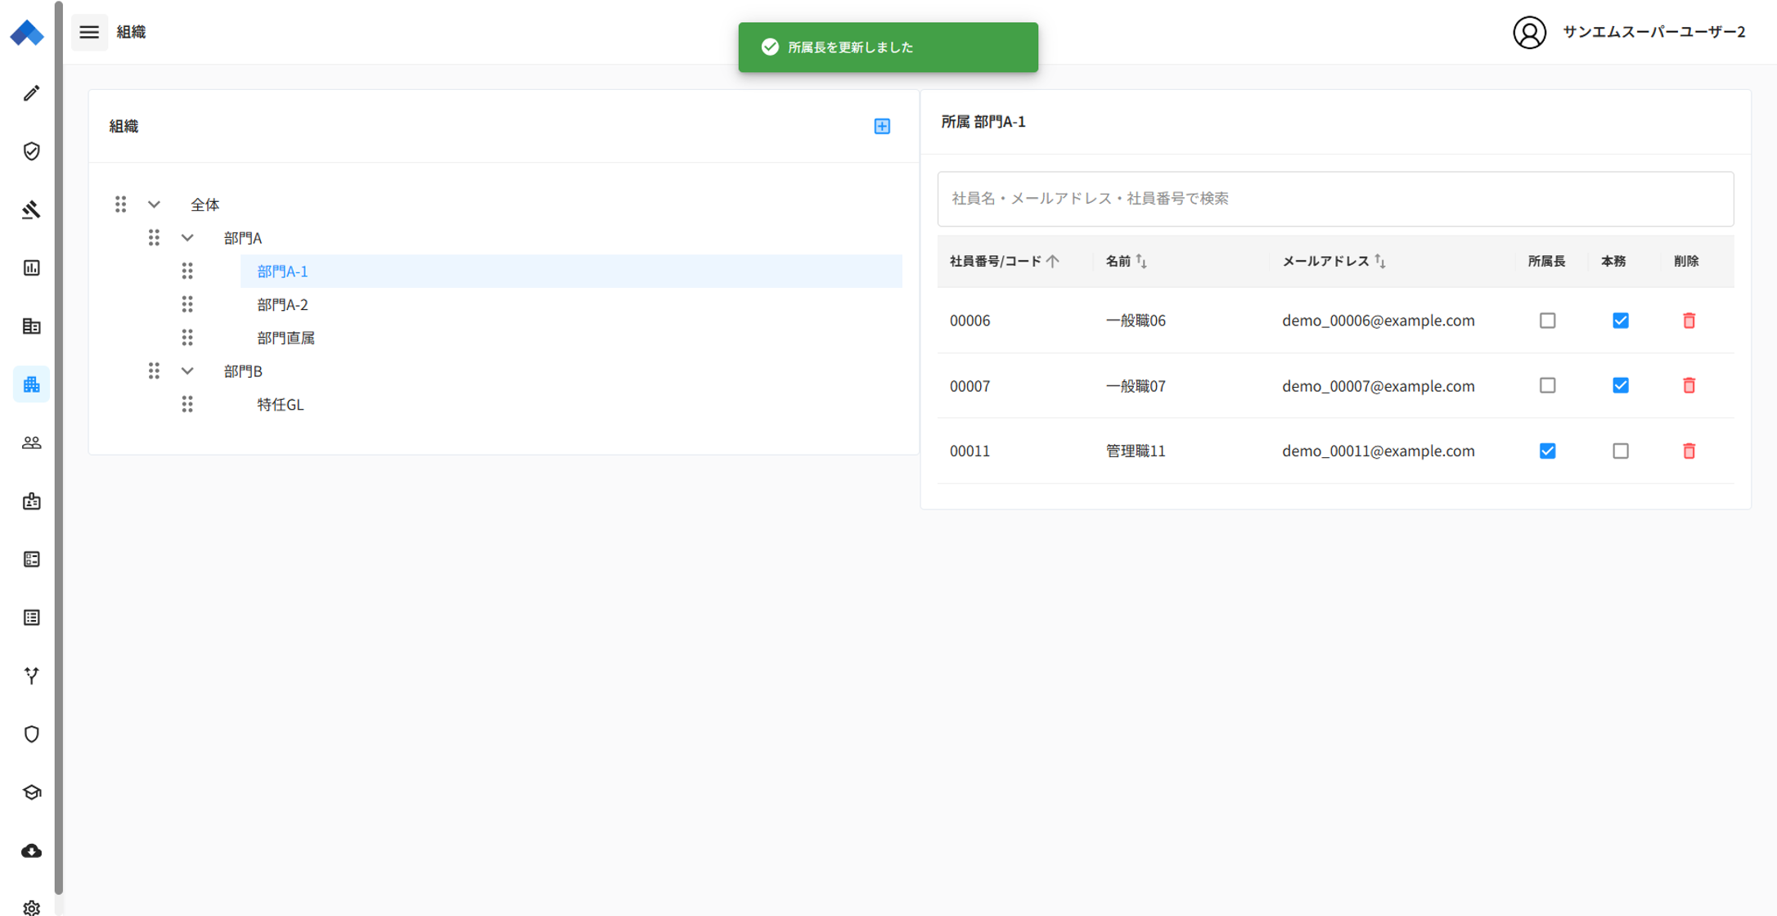The image size is (1777, 916).
Task: Select 部門A-1 in organization tree
Action: pyautogui.click(x=571, y=271)
